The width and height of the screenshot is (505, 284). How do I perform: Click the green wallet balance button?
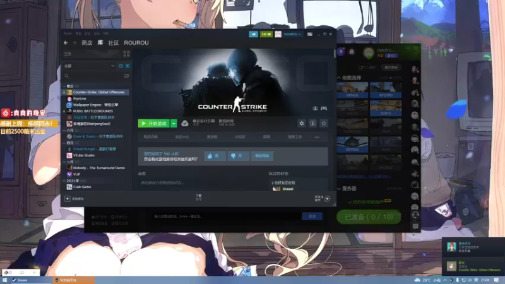[266, 34]
